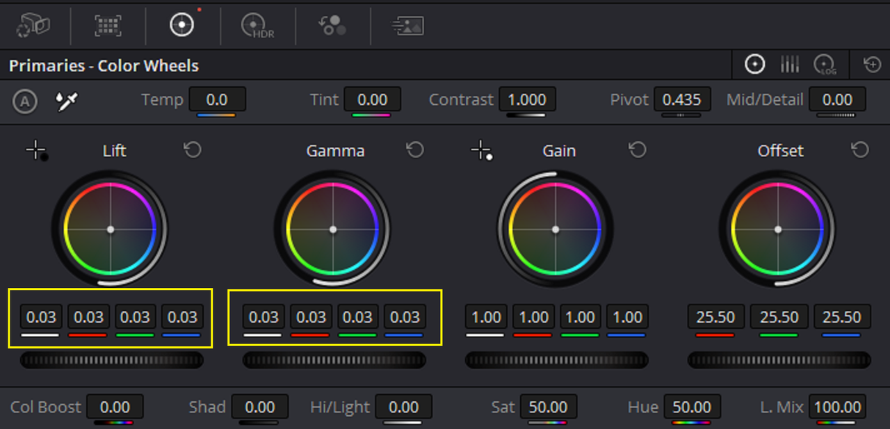The width and height of the screenshot is (890, 429).
Task: Select the L. Mix value field
Action: coord(837,407)
